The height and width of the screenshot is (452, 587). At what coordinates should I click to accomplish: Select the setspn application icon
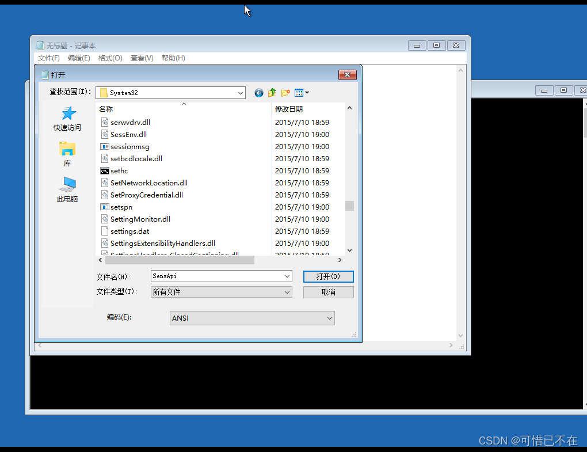(105, 207)
